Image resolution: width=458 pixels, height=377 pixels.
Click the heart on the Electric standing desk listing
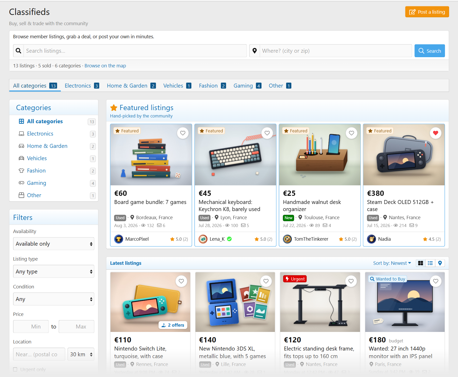[351, 281]
